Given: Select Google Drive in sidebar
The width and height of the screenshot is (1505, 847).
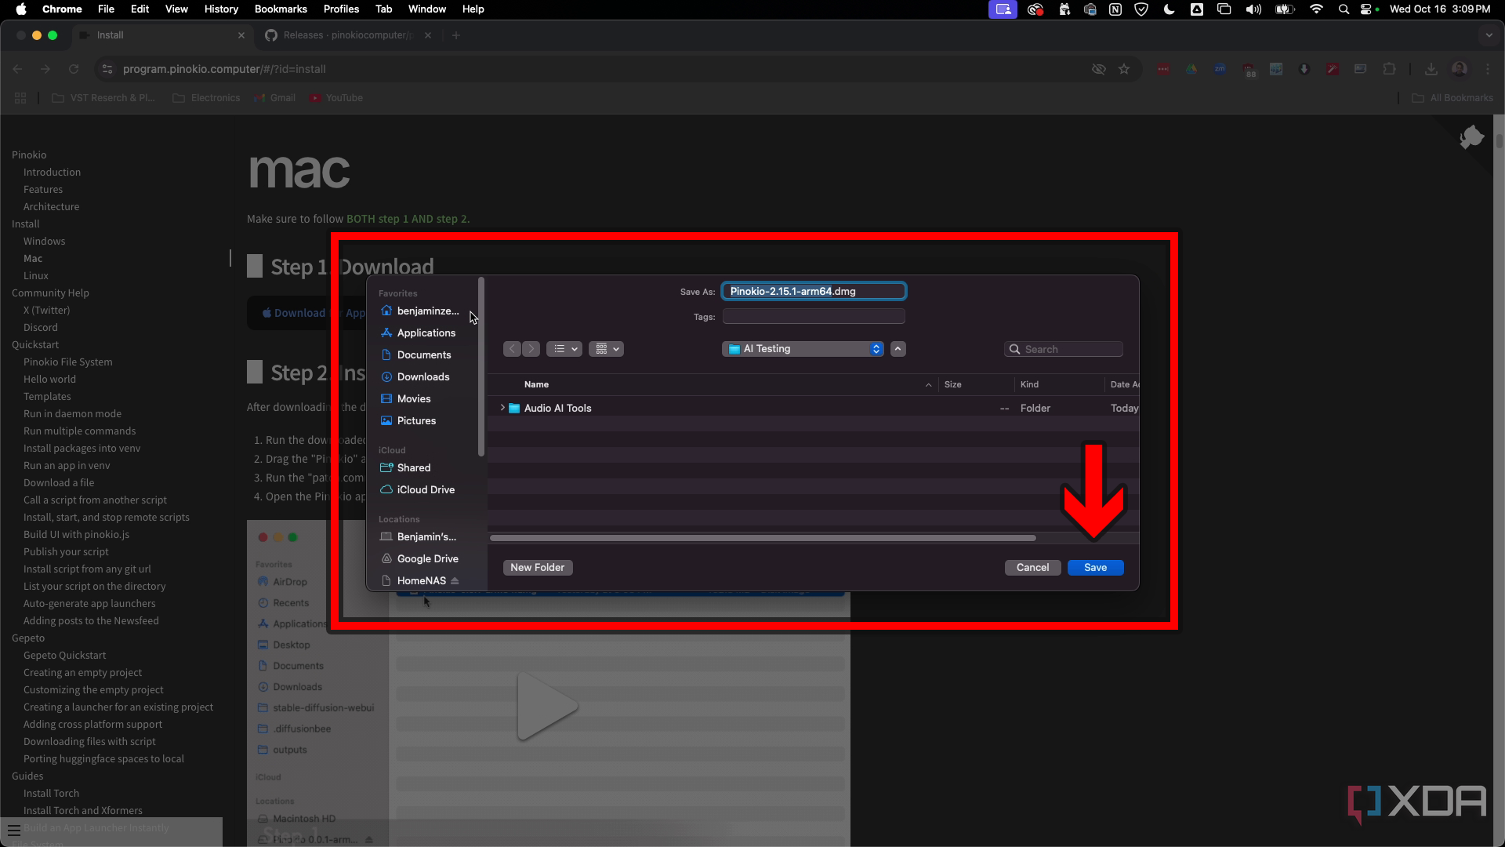Looking at the screenshot, I should click(427, 558).
